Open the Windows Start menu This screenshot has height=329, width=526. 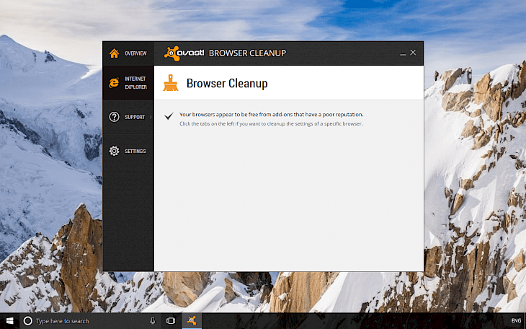(x=10, y=321)
